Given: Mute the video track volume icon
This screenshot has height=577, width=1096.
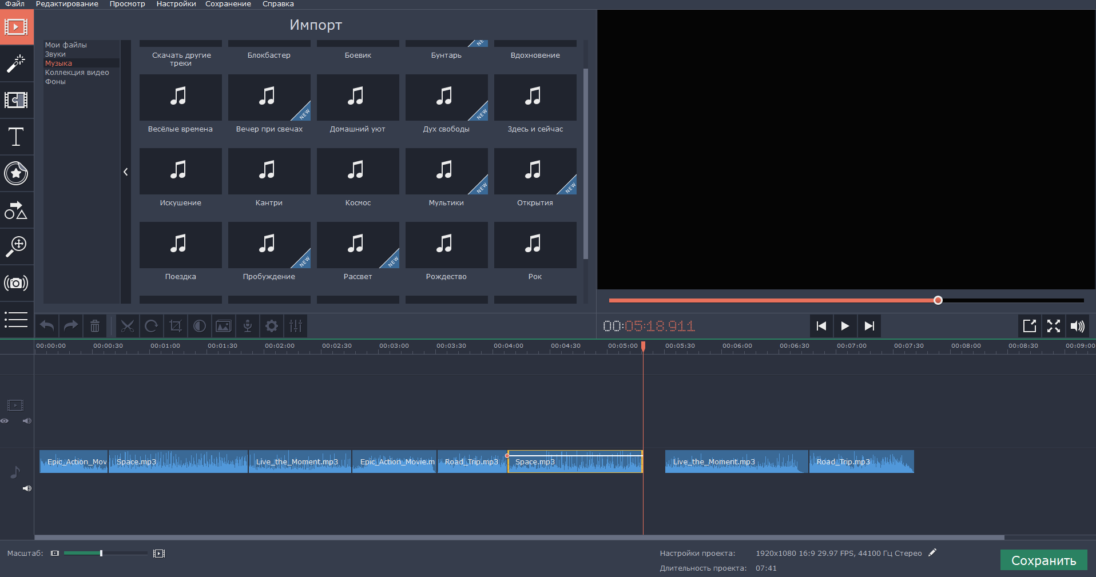Looking at the screenshot, I should (x=27, y=421).
